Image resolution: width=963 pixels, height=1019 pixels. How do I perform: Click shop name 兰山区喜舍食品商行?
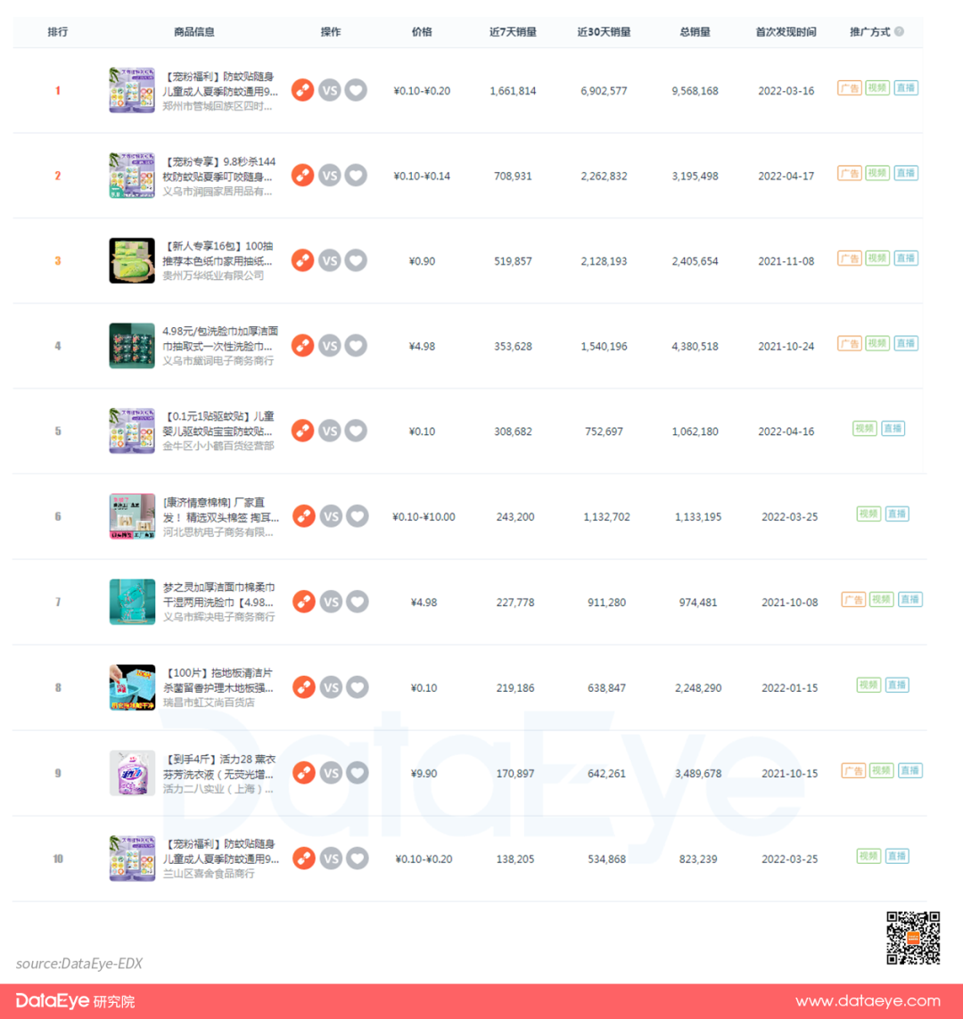click(x=209, y=874)
